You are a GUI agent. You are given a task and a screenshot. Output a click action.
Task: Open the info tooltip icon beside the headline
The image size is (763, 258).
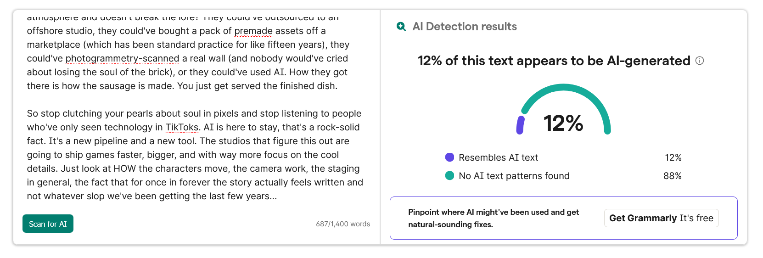pyautogui.click(x=700, y=61)
